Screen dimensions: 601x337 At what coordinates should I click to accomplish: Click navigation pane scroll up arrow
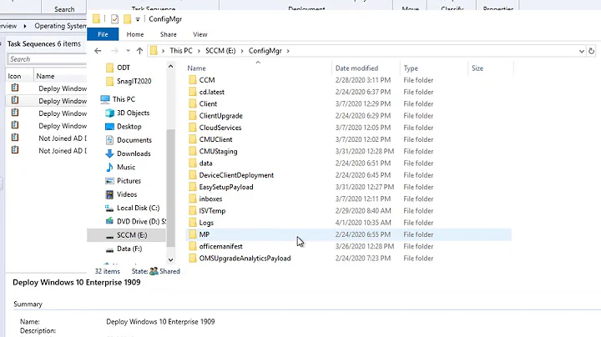coord(170,67)
